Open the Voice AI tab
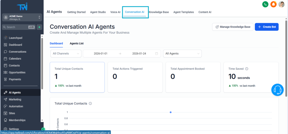Screen dimensions: 288x134 click(115, 12)
